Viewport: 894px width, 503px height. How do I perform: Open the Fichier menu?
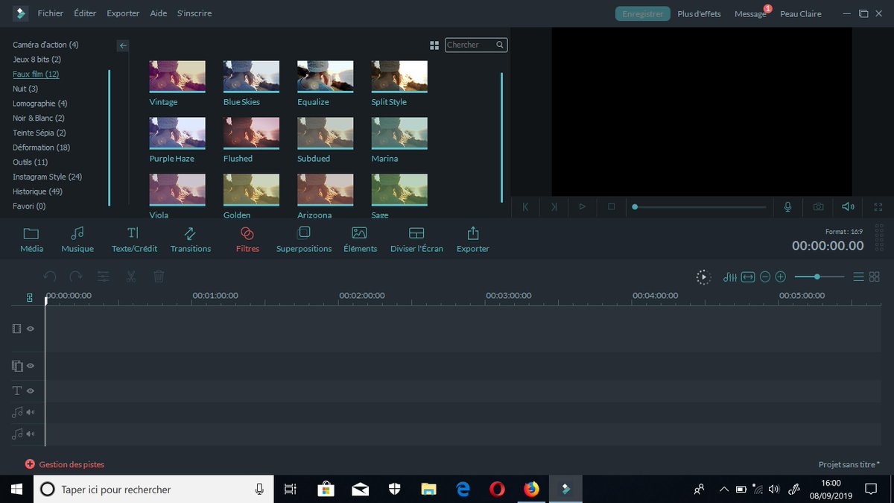[50, 13]
